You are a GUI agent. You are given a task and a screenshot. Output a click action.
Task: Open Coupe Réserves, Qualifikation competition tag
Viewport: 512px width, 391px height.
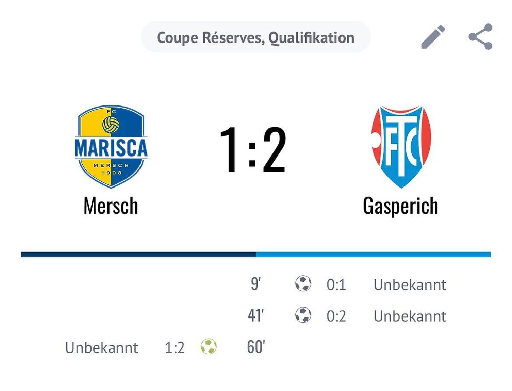coord(256,38)
